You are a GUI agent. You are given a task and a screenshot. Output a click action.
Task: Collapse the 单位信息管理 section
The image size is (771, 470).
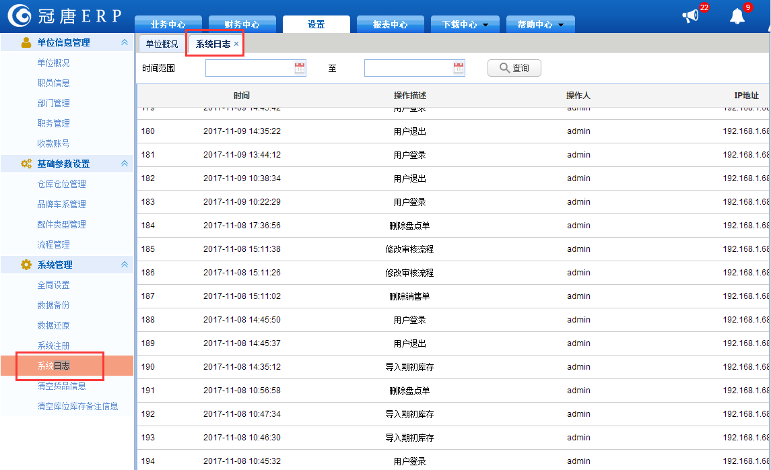coord(124,42)
